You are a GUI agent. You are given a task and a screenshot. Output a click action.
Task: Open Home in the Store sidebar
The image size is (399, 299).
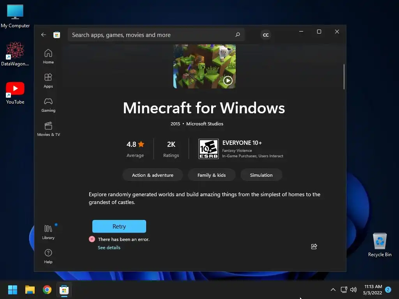pos(48,56)
